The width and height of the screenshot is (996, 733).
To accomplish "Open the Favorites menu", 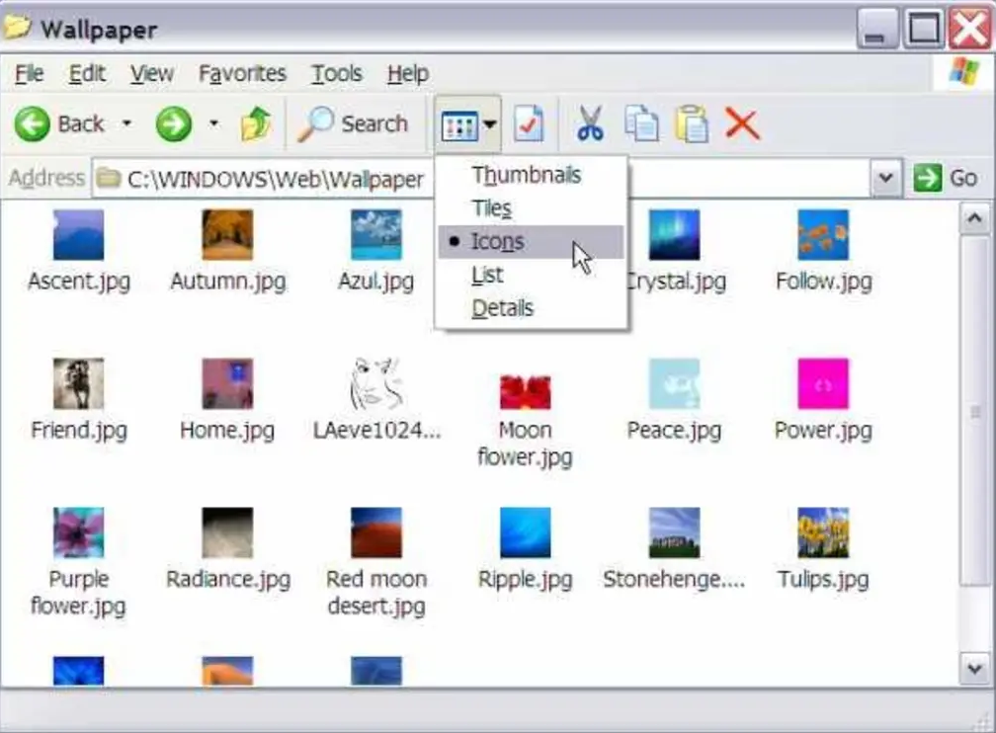I will tap(242, 74).
